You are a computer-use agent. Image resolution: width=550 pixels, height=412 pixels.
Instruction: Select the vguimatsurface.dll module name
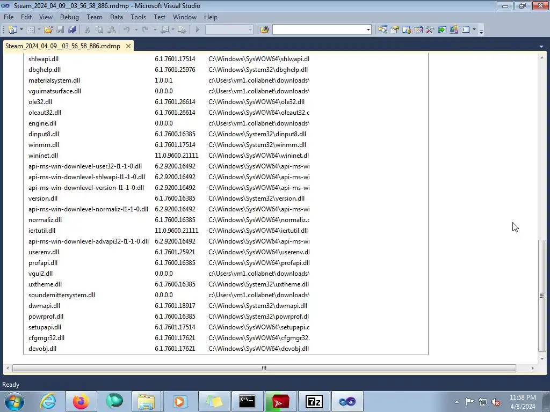pyautogui.click(x=55, y=91)
